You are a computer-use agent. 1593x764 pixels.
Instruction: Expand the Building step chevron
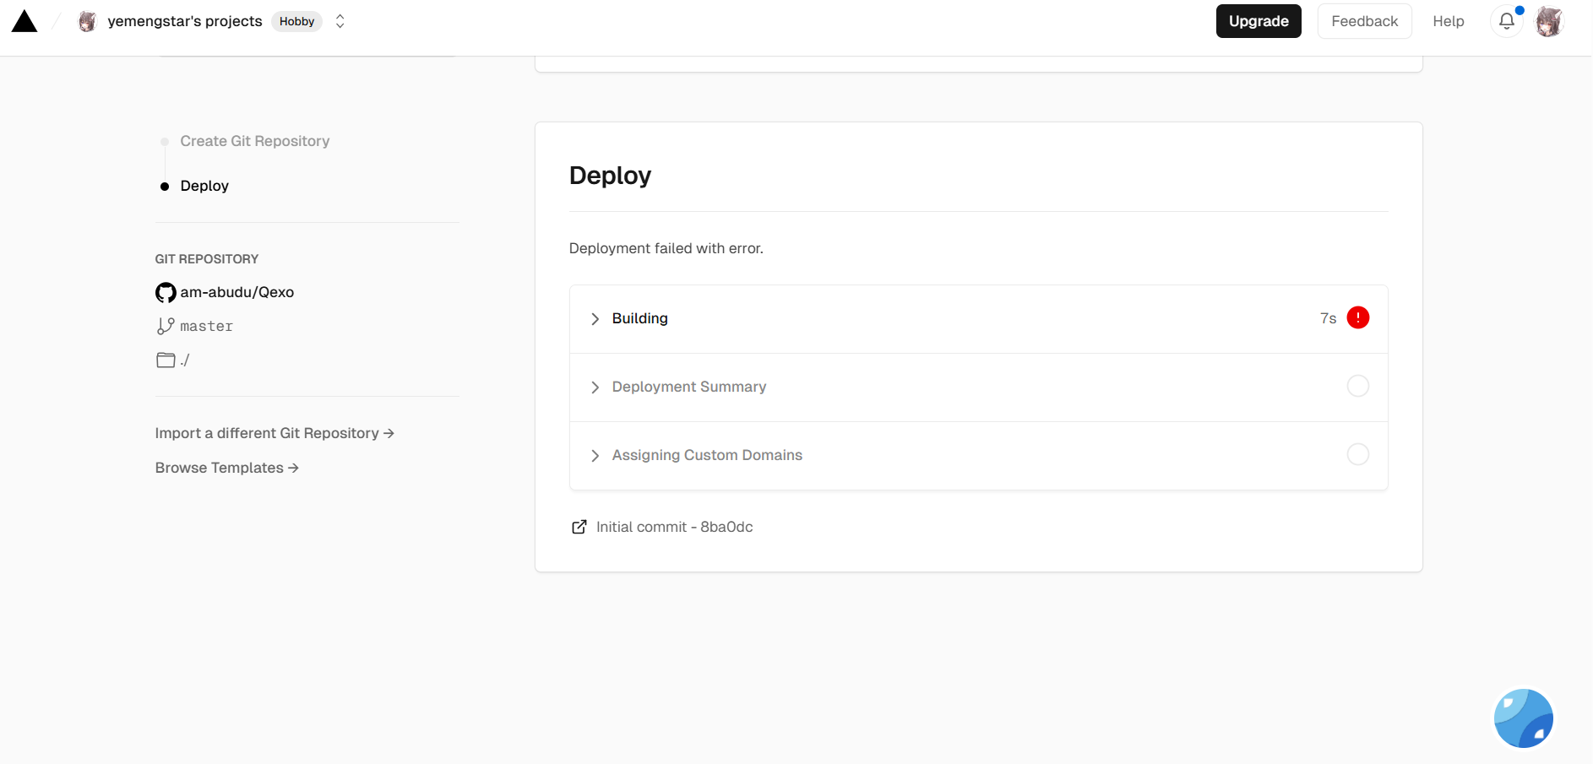(x=595, y=318)
